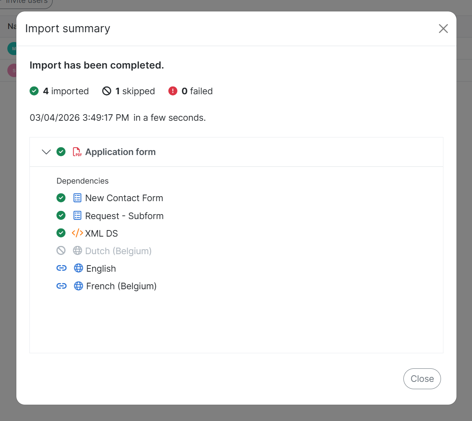Screen dimensions: 472x421
Task: Select the Request - Subform dependency
Action: tap(124, 216)
